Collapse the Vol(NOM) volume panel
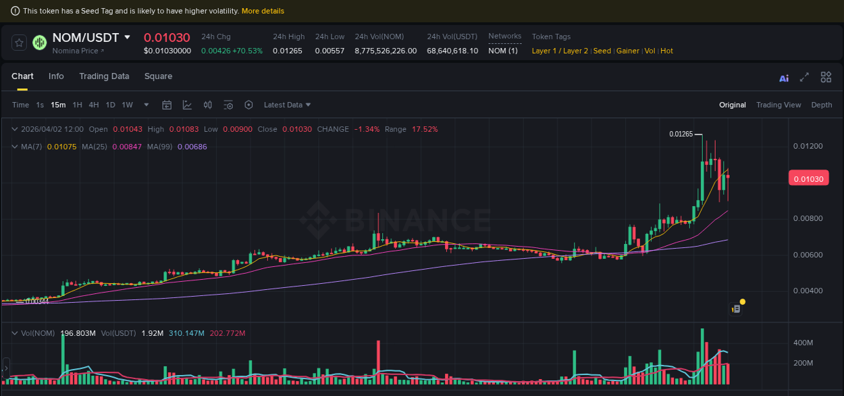844x396 pixels. (14, 332)
